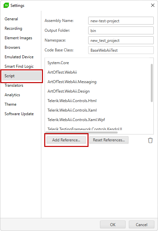Close the Settings dialog
Screen dimensions: 158x231
click(153, 5)
